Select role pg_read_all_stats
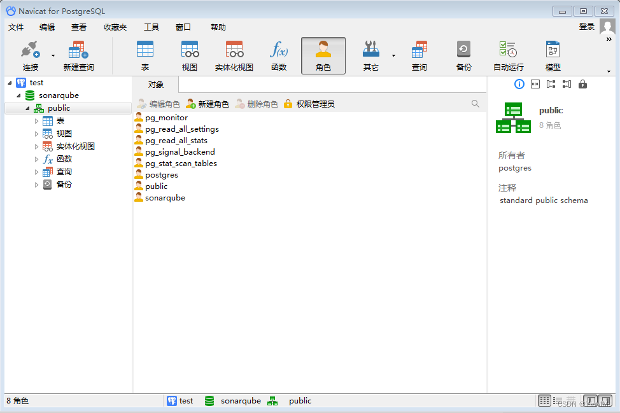The height and width of the screenshot is (413, 620). click(176, 140)
